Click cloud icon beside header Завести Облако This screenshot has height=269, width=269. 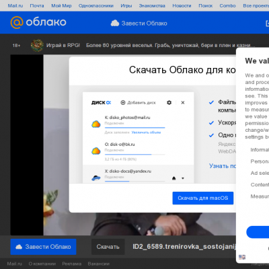[115, 23]
